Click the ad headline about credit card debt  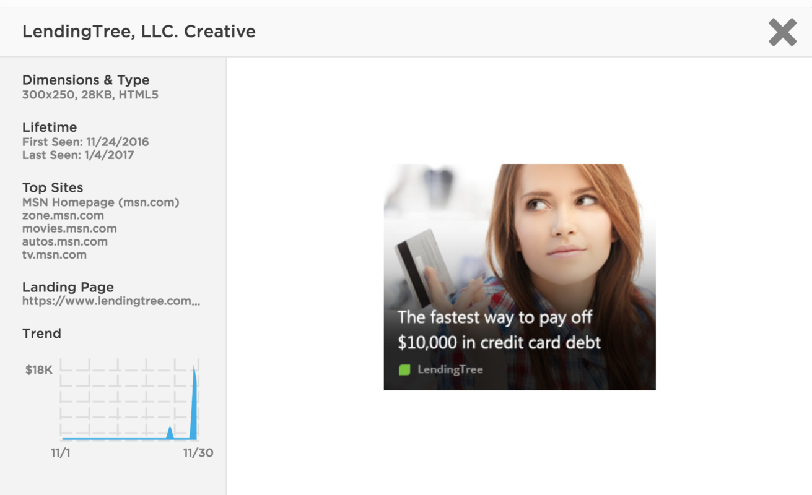pos(499,330)
